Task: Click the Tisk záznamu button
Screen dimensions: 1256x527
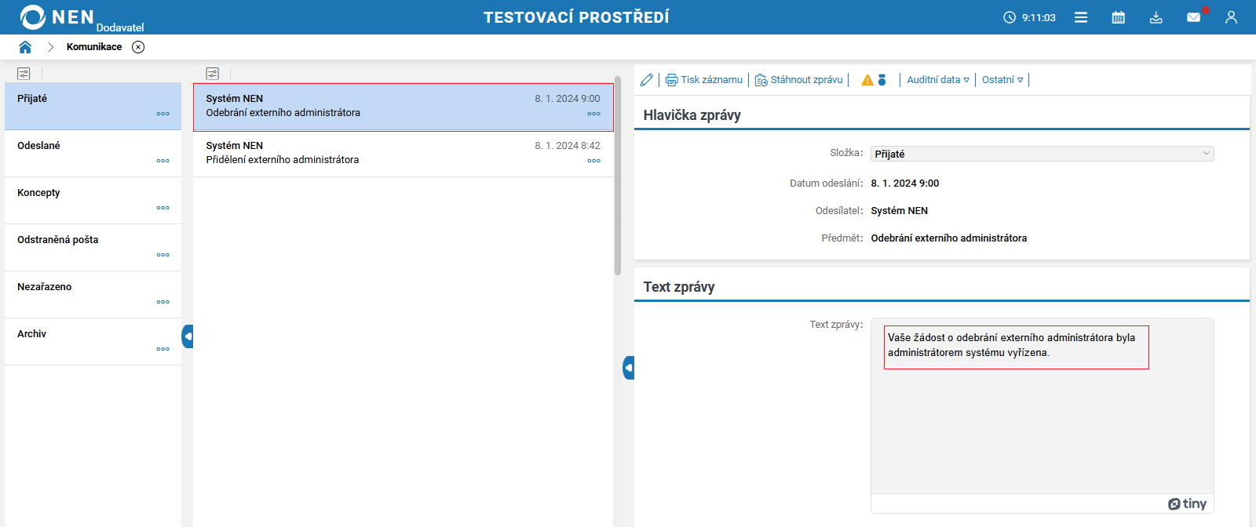Action: (x=704, y=80)
